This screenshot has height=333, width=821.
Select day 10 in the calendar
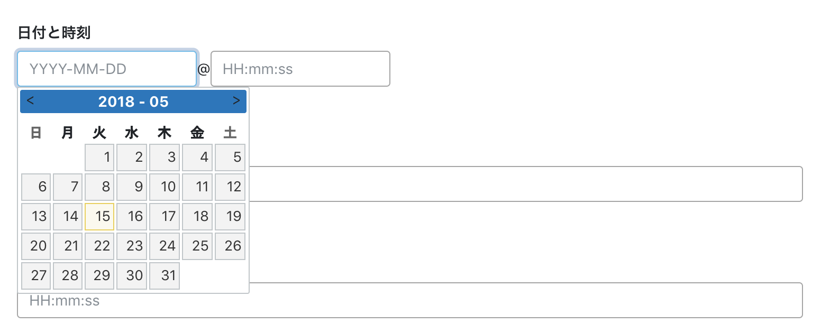(x=165, y=187)
